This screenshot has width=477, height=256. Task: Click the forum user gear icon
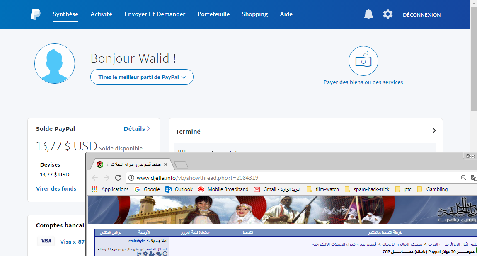pos(145,254)
